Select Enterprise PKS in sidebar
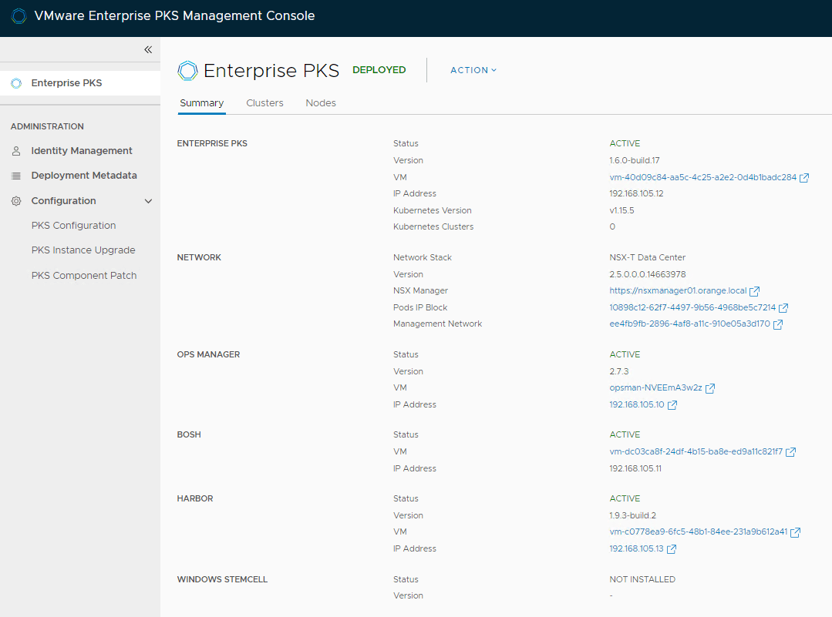832x617 pixels. [x=80, y=83]
